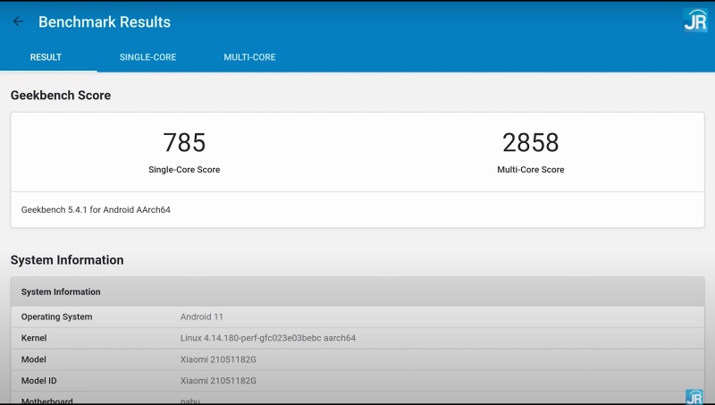Image resolution: width=715 pixels, height=405 pixels.
Task: Click the Multi-Core Score label
Action: click(530, 169)
